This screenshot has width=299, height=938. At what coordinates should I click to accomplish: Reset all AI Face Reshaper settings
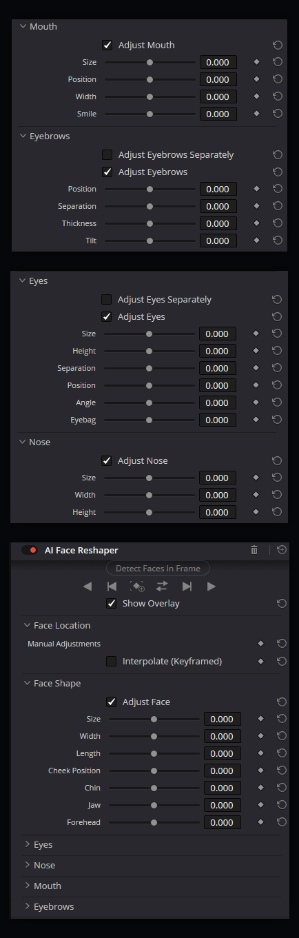pos(282,550)
